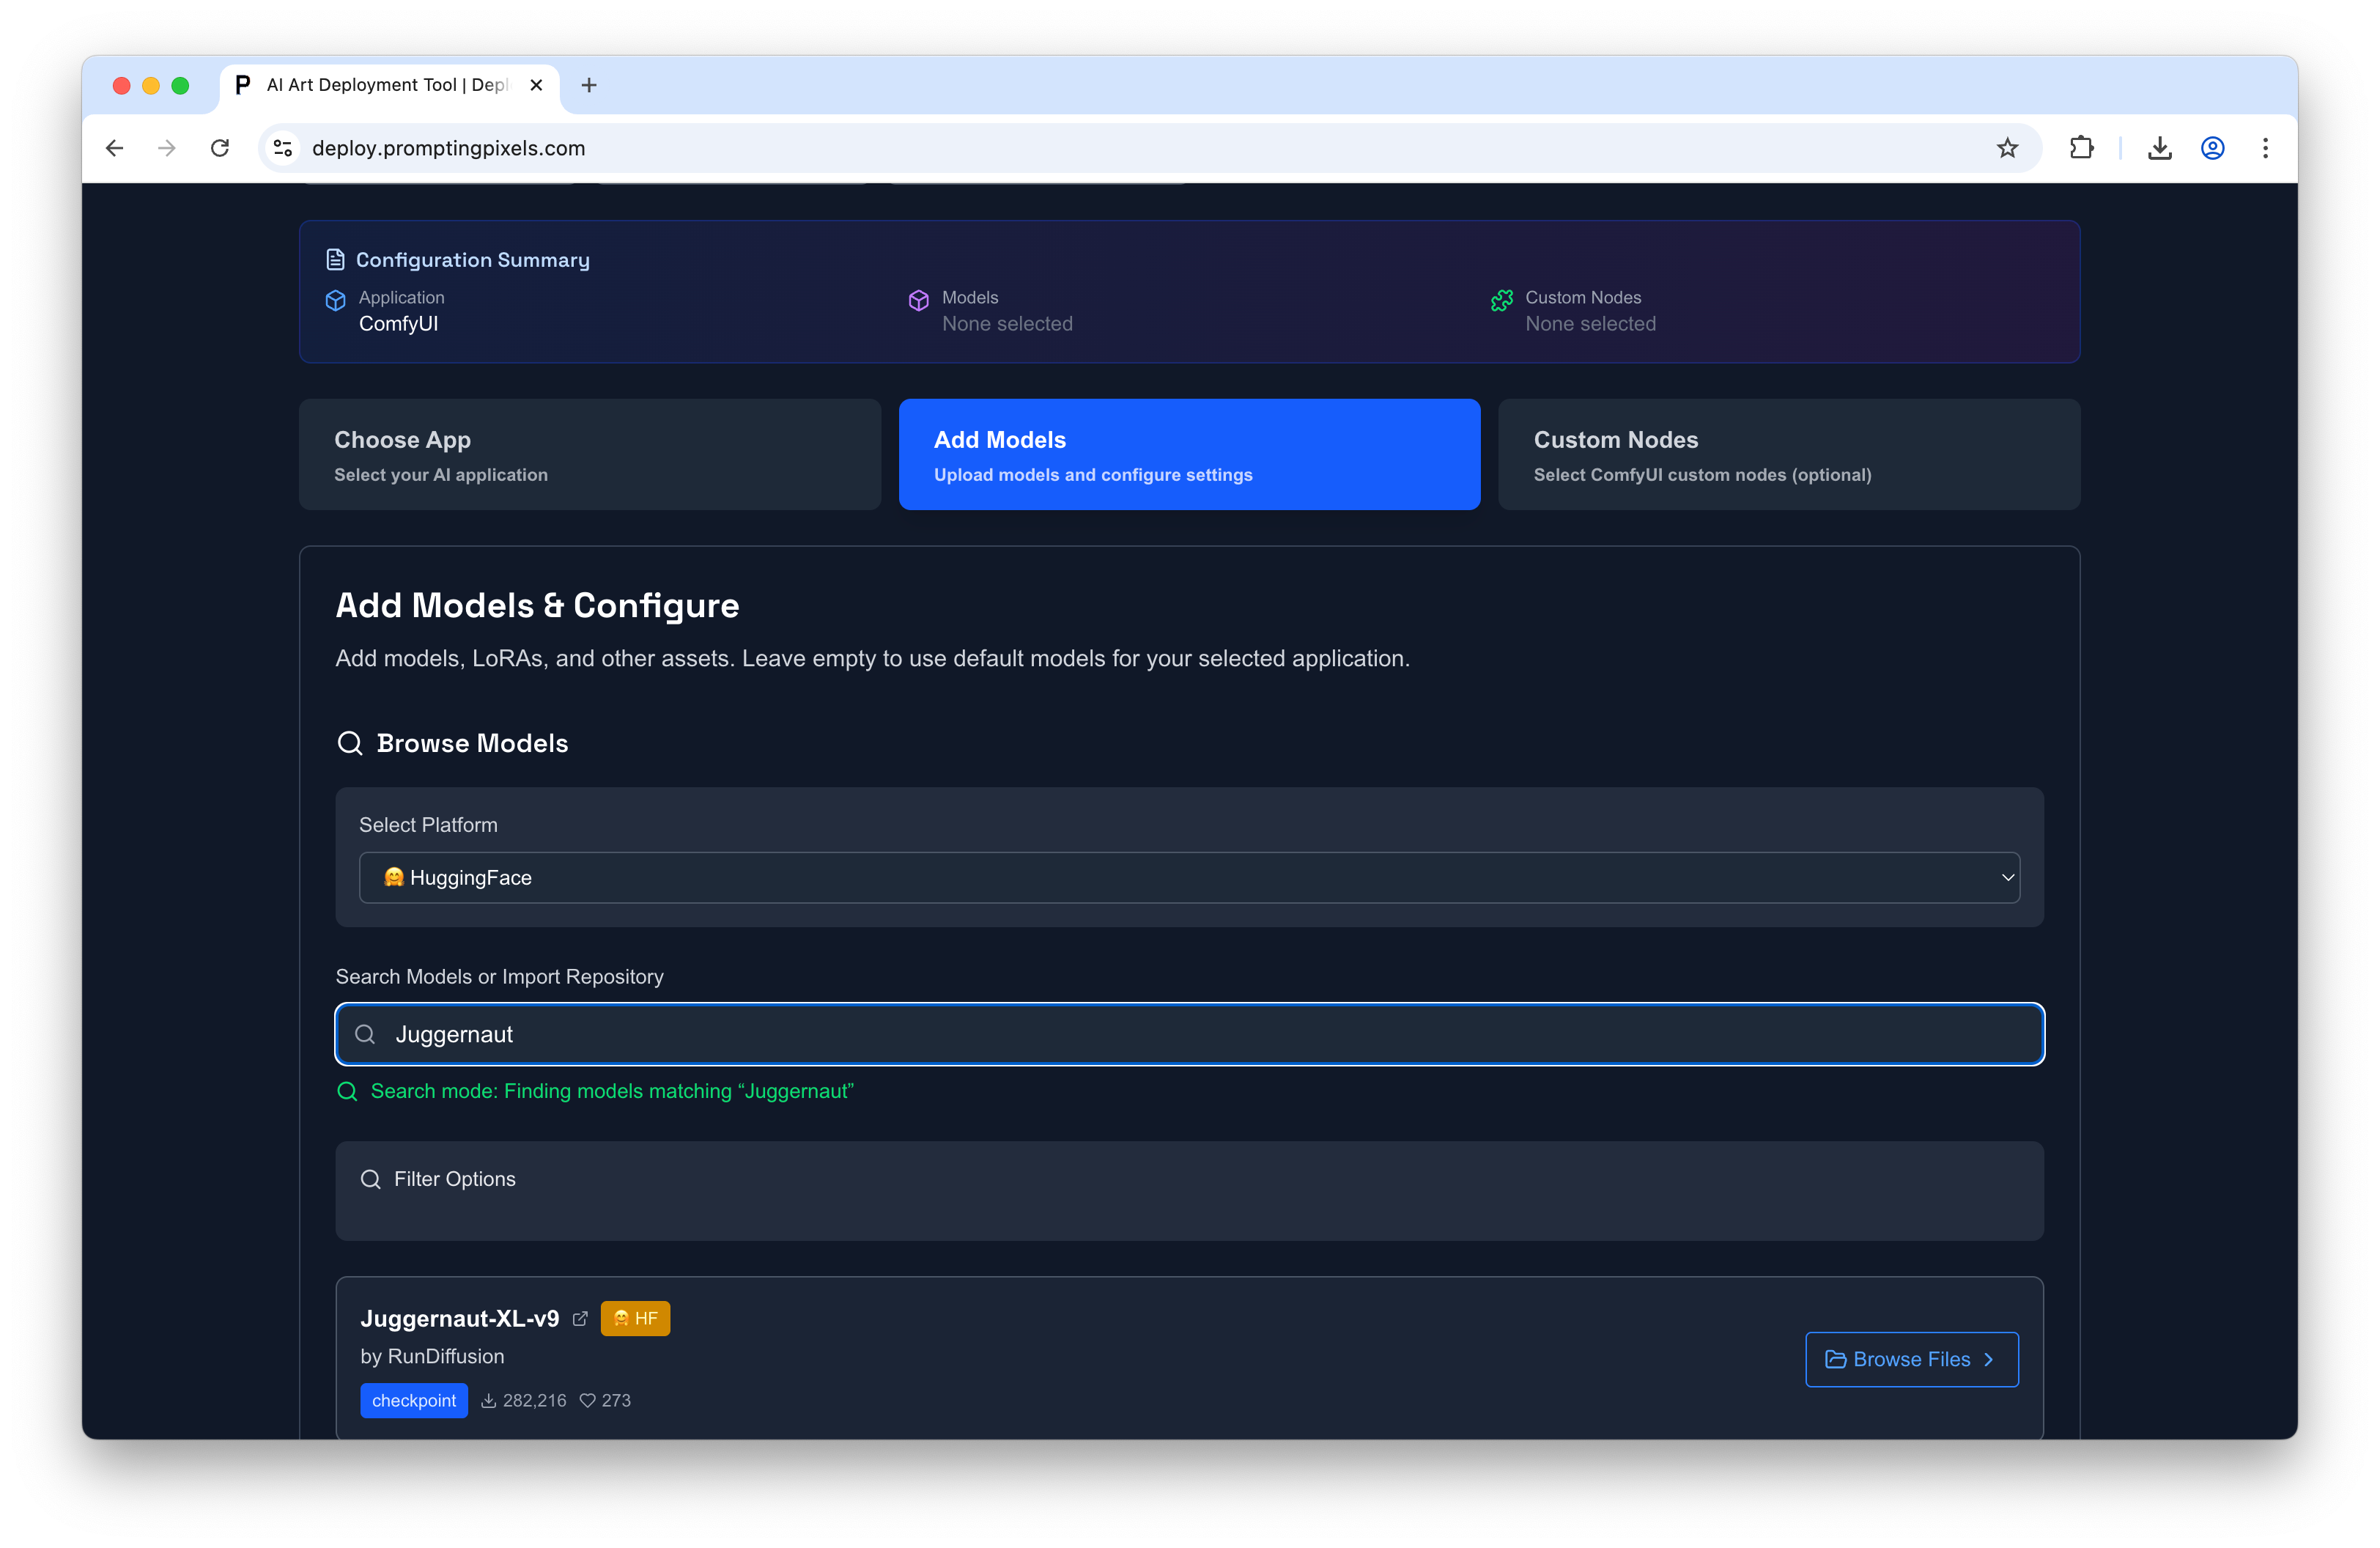Click the address bar URL
Screen dimensions: 2380x1548
(448, 148)
